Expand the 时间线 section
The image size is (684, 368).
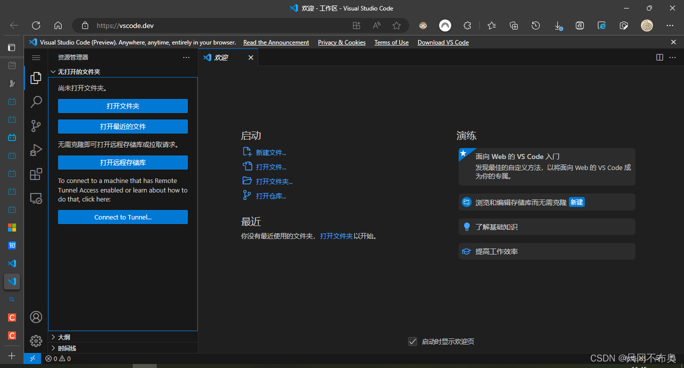(123, 348)
